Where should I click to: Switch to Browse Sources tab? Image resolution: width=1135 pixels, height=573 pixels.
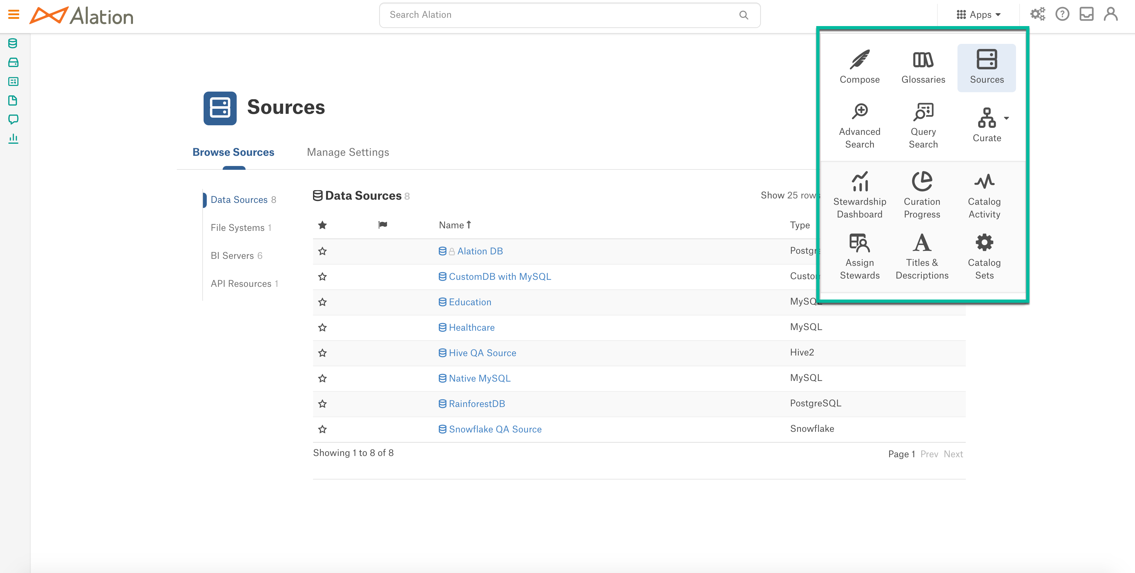click(233, 152)
